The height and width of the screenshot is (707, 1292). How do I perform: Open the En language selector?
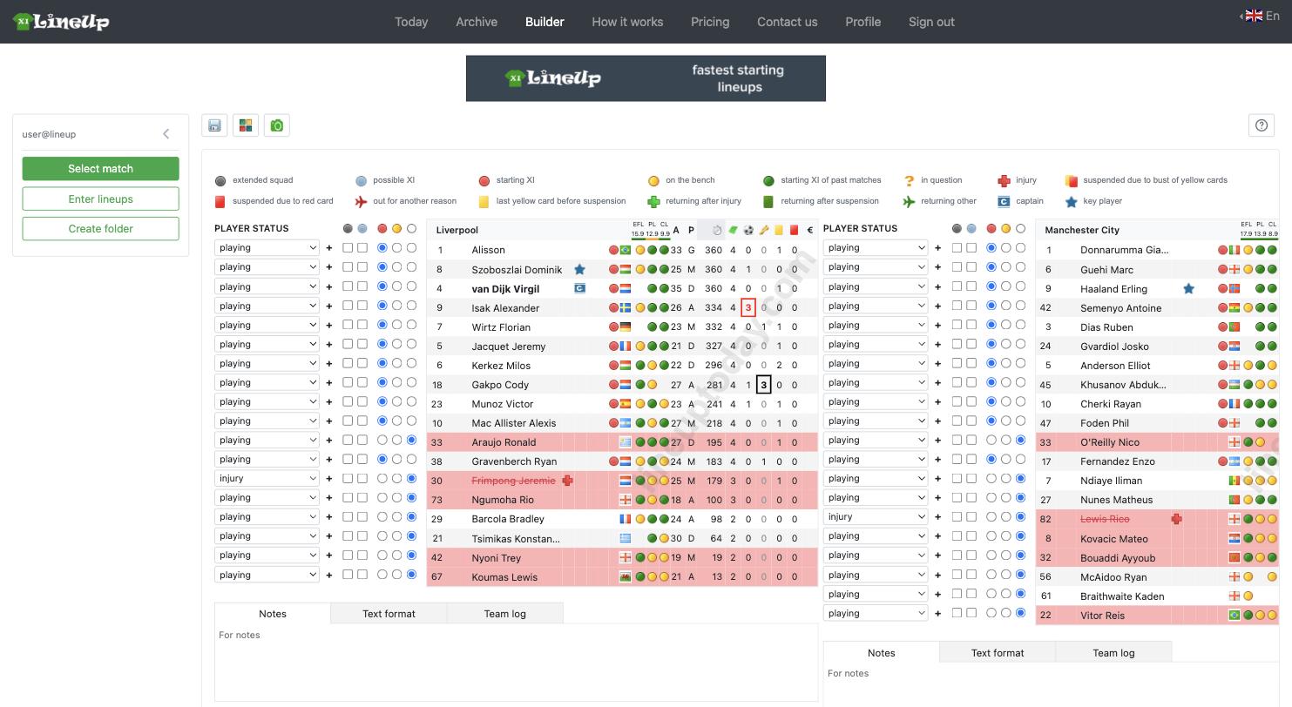1260,16
